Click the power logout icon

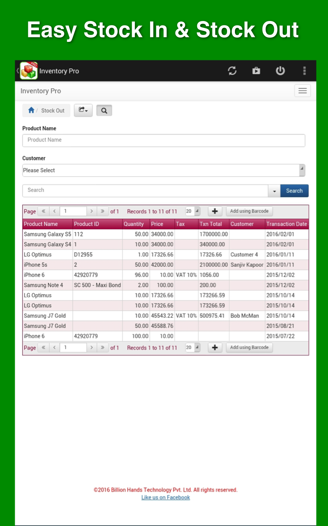tap(280, 71)
